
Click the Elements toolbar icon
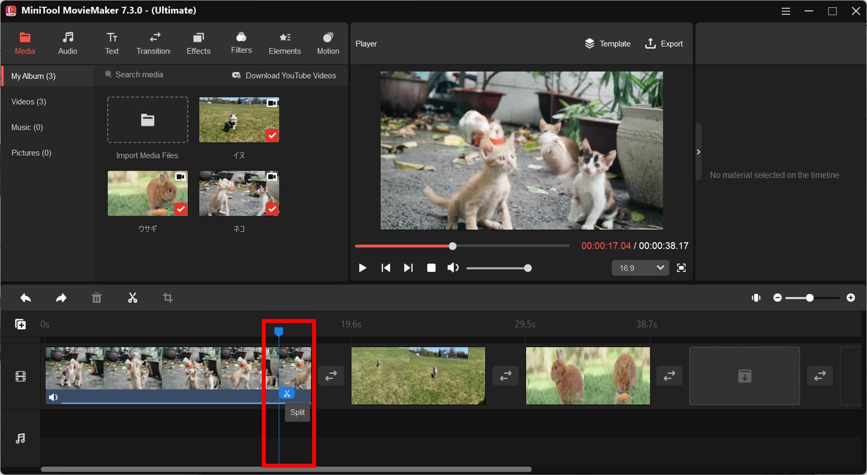284,43
